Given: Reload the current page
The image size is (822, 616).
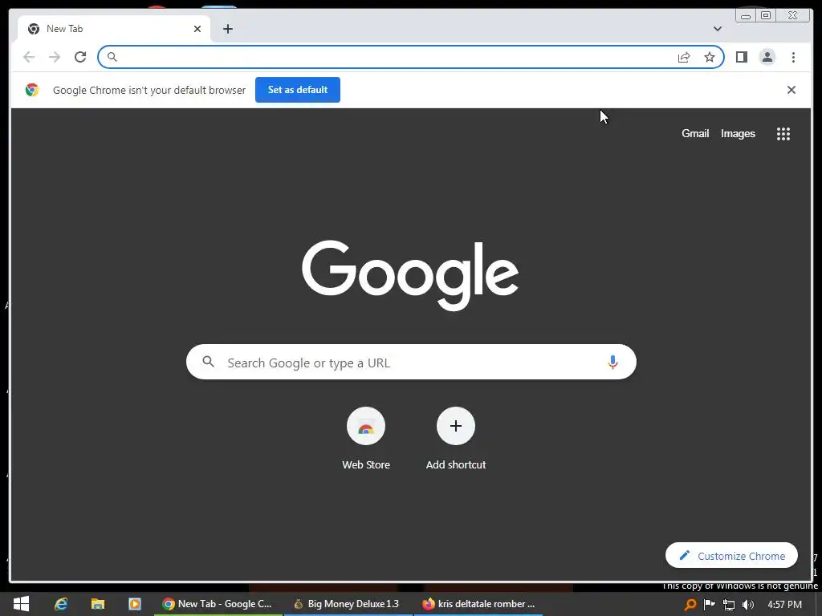Looking at the screenshot, I should pos(80,57).
